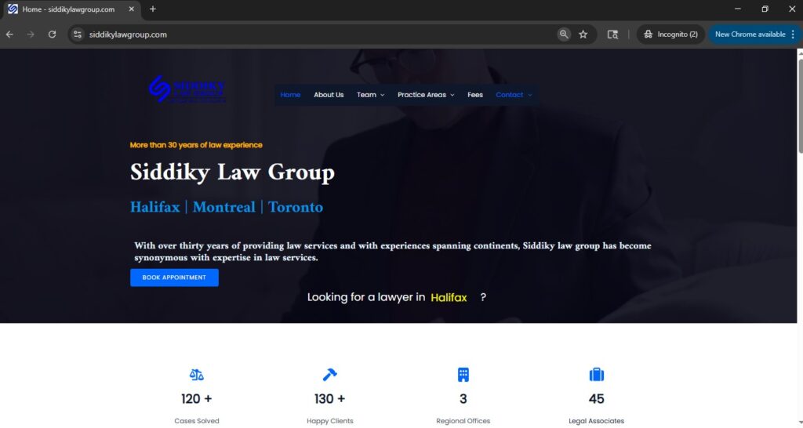Open the Google Lens search icon
Screen dimensions: 803x428
[x=612, y=34]
